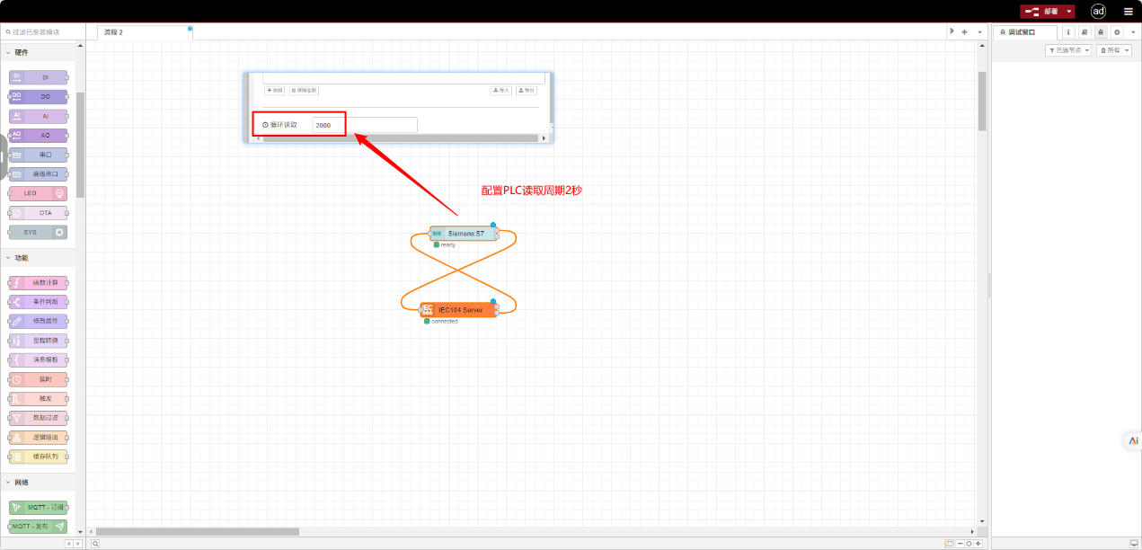Viewport: 1142px width, 550px height.
Task: Select the 调试窗口 debug tab
Action: pos(1024,31)
